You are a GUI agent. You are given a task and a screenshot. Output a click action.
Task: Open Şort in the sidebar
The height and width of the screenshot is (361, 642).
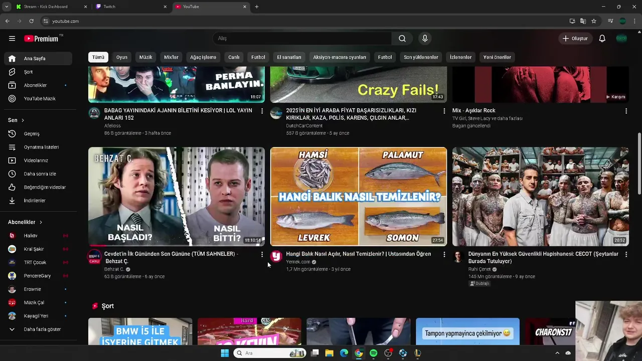[38, 72]
